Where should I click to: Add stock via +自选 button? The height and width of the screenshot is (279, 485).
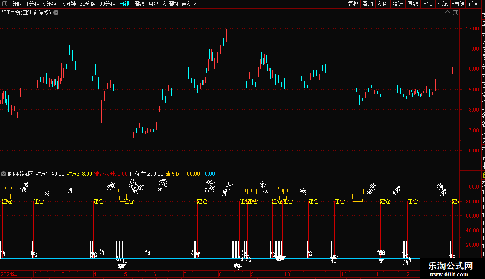pyautogui.click(x=458, y=4)
